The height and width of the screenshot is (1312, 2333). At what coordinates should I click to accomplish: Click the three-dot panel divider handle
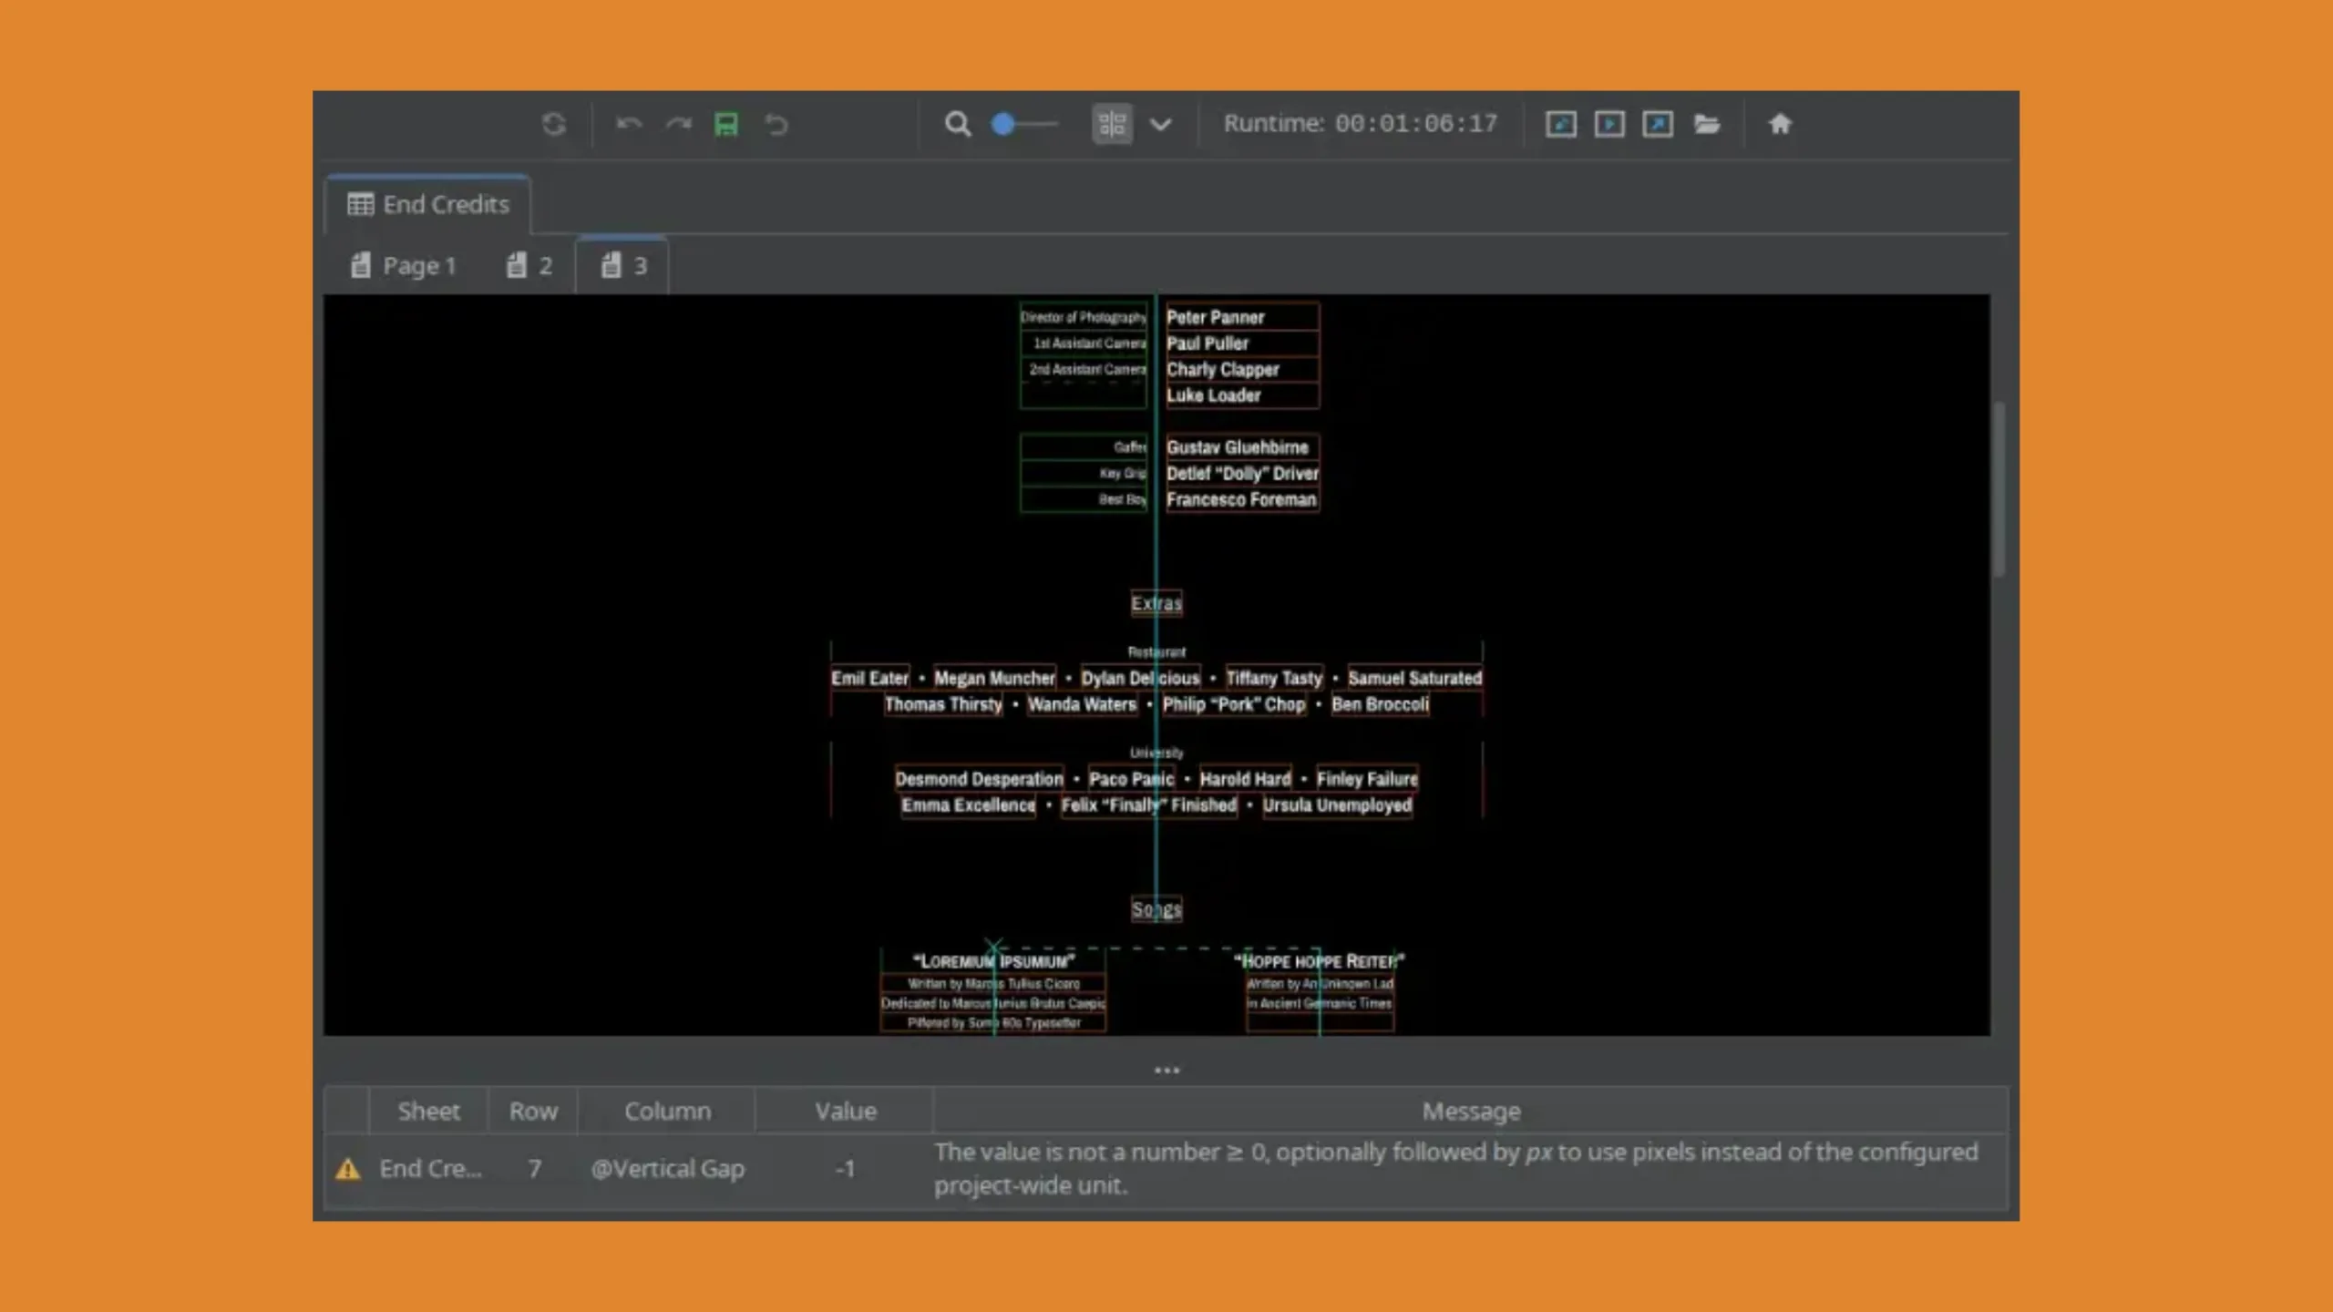(1166, 1070)
